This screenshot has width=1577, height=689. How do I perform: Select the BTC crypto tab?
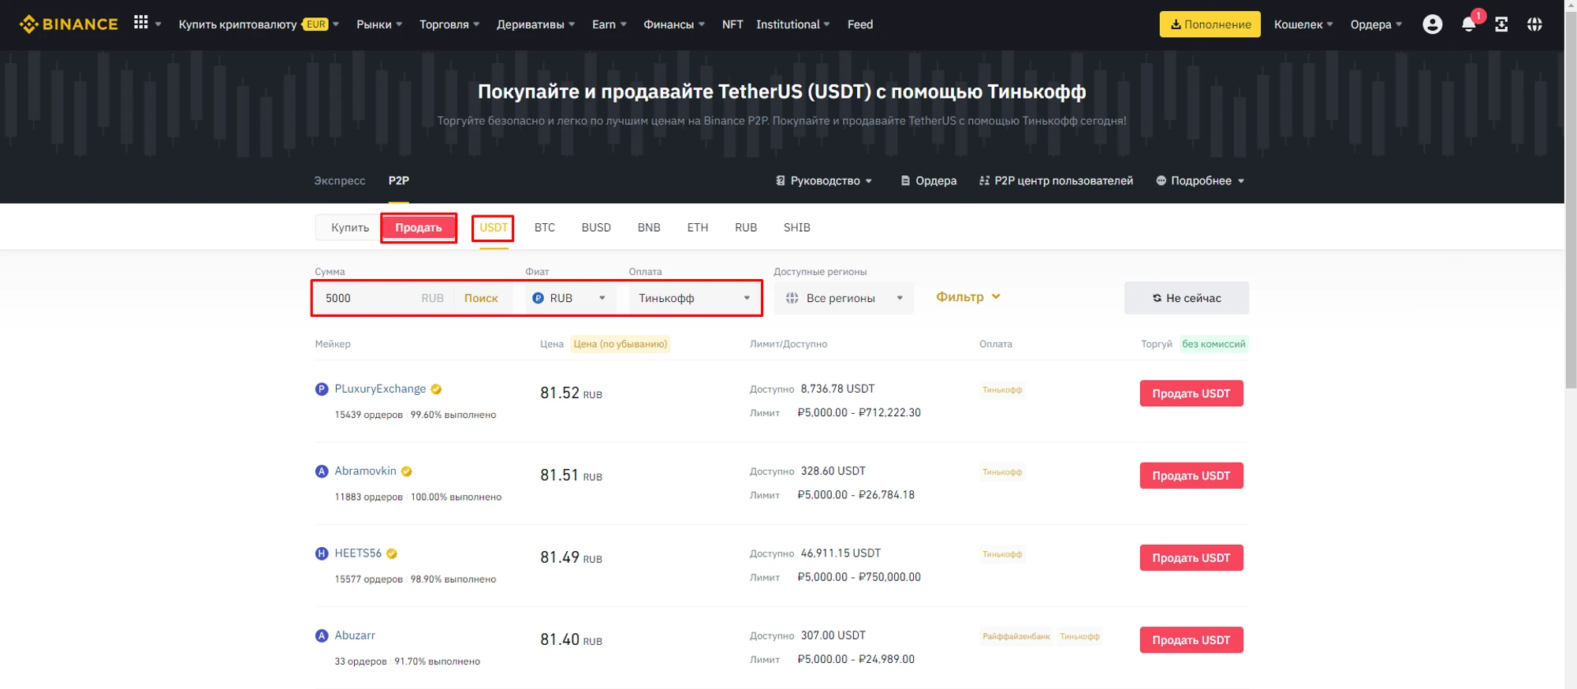(x=544, y=228)
